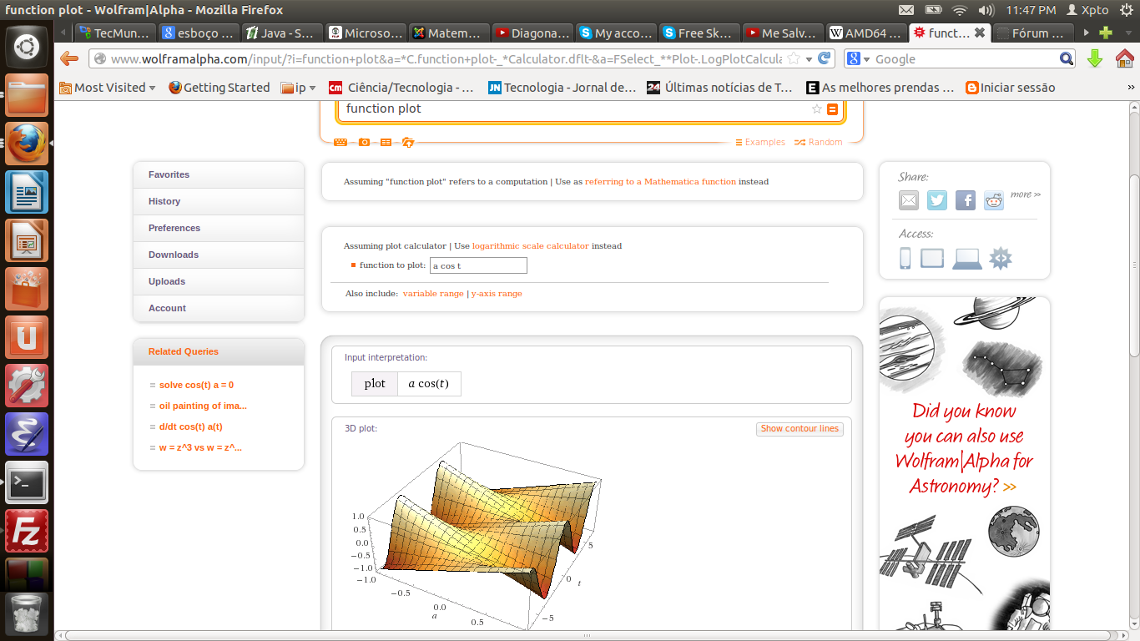Share the result via email icon
This screenshot has height=641, width=1140.
coord(909,200)
